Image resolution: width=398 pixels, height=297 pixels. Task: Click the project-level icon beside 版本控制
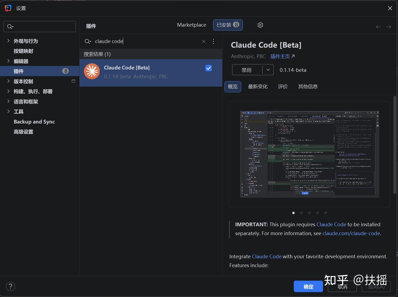[73, 81]
